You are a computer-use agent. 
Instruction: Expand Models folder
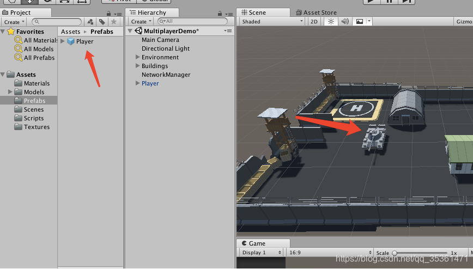[x=10, y=91]
